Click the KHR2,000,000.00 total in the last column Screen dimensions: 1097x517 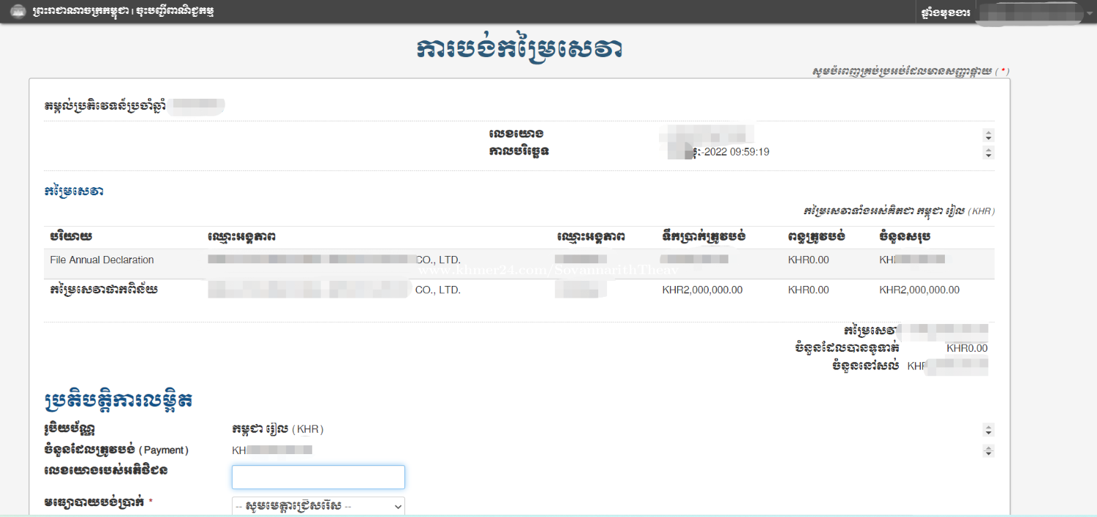pos(919,290)
